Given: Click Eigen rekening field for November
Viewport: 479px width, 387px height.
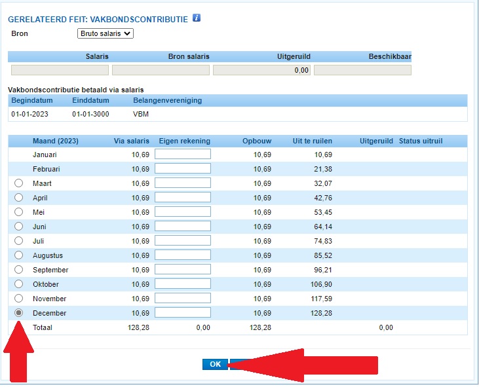Looking at the screenshot, I should click(183, 298).
